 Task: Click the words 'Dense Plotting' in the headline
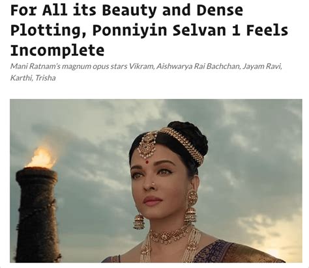[126, 20]
